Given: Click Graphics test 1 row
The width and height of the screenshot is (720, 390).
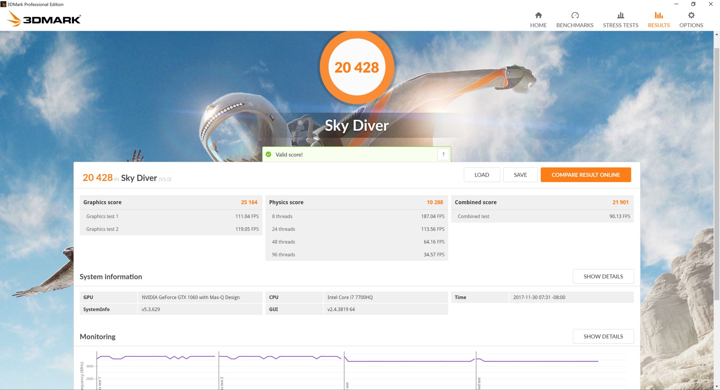Looking at the screenshot, I should (x=171, y=216).
